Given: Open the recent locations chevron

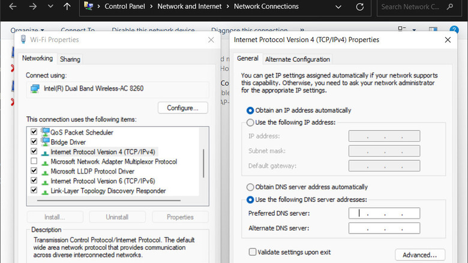Looking at the screenshot, I should [50, 7].
